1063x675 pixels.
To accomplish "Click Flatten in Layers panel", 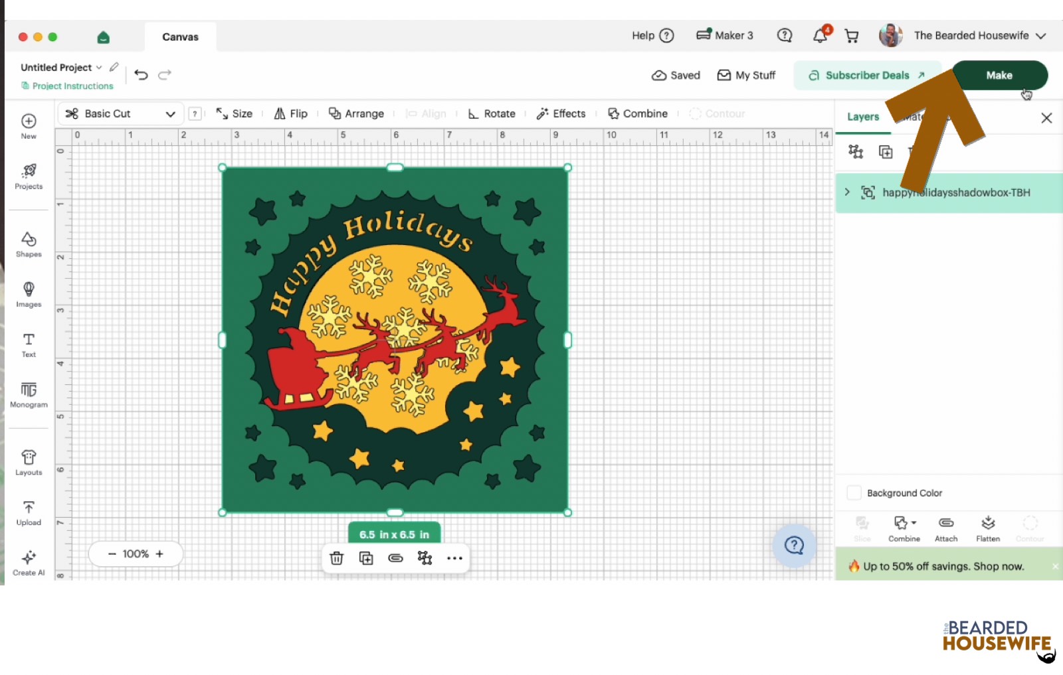I will pyautogui.click(x=988, y=529).
